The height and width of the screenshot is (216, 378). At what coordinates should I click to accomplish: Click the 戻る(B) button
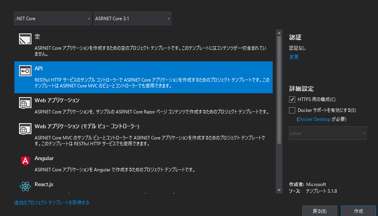click(319, 211)
